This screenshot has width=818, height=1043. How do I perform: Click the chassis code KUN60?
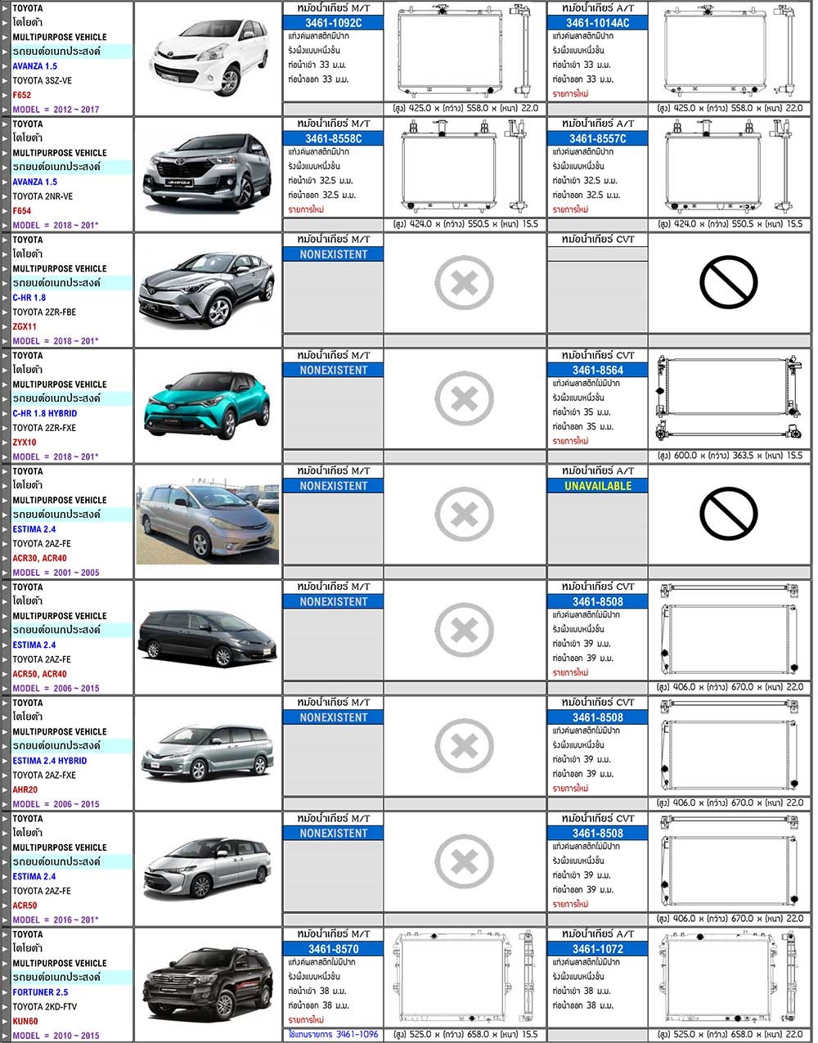pos(25,1022)
